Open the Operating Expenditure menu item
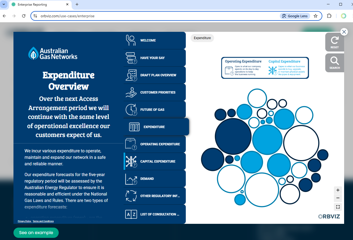Image resolution: width=353 pixels, height=240 pixels. pos(155,144)
